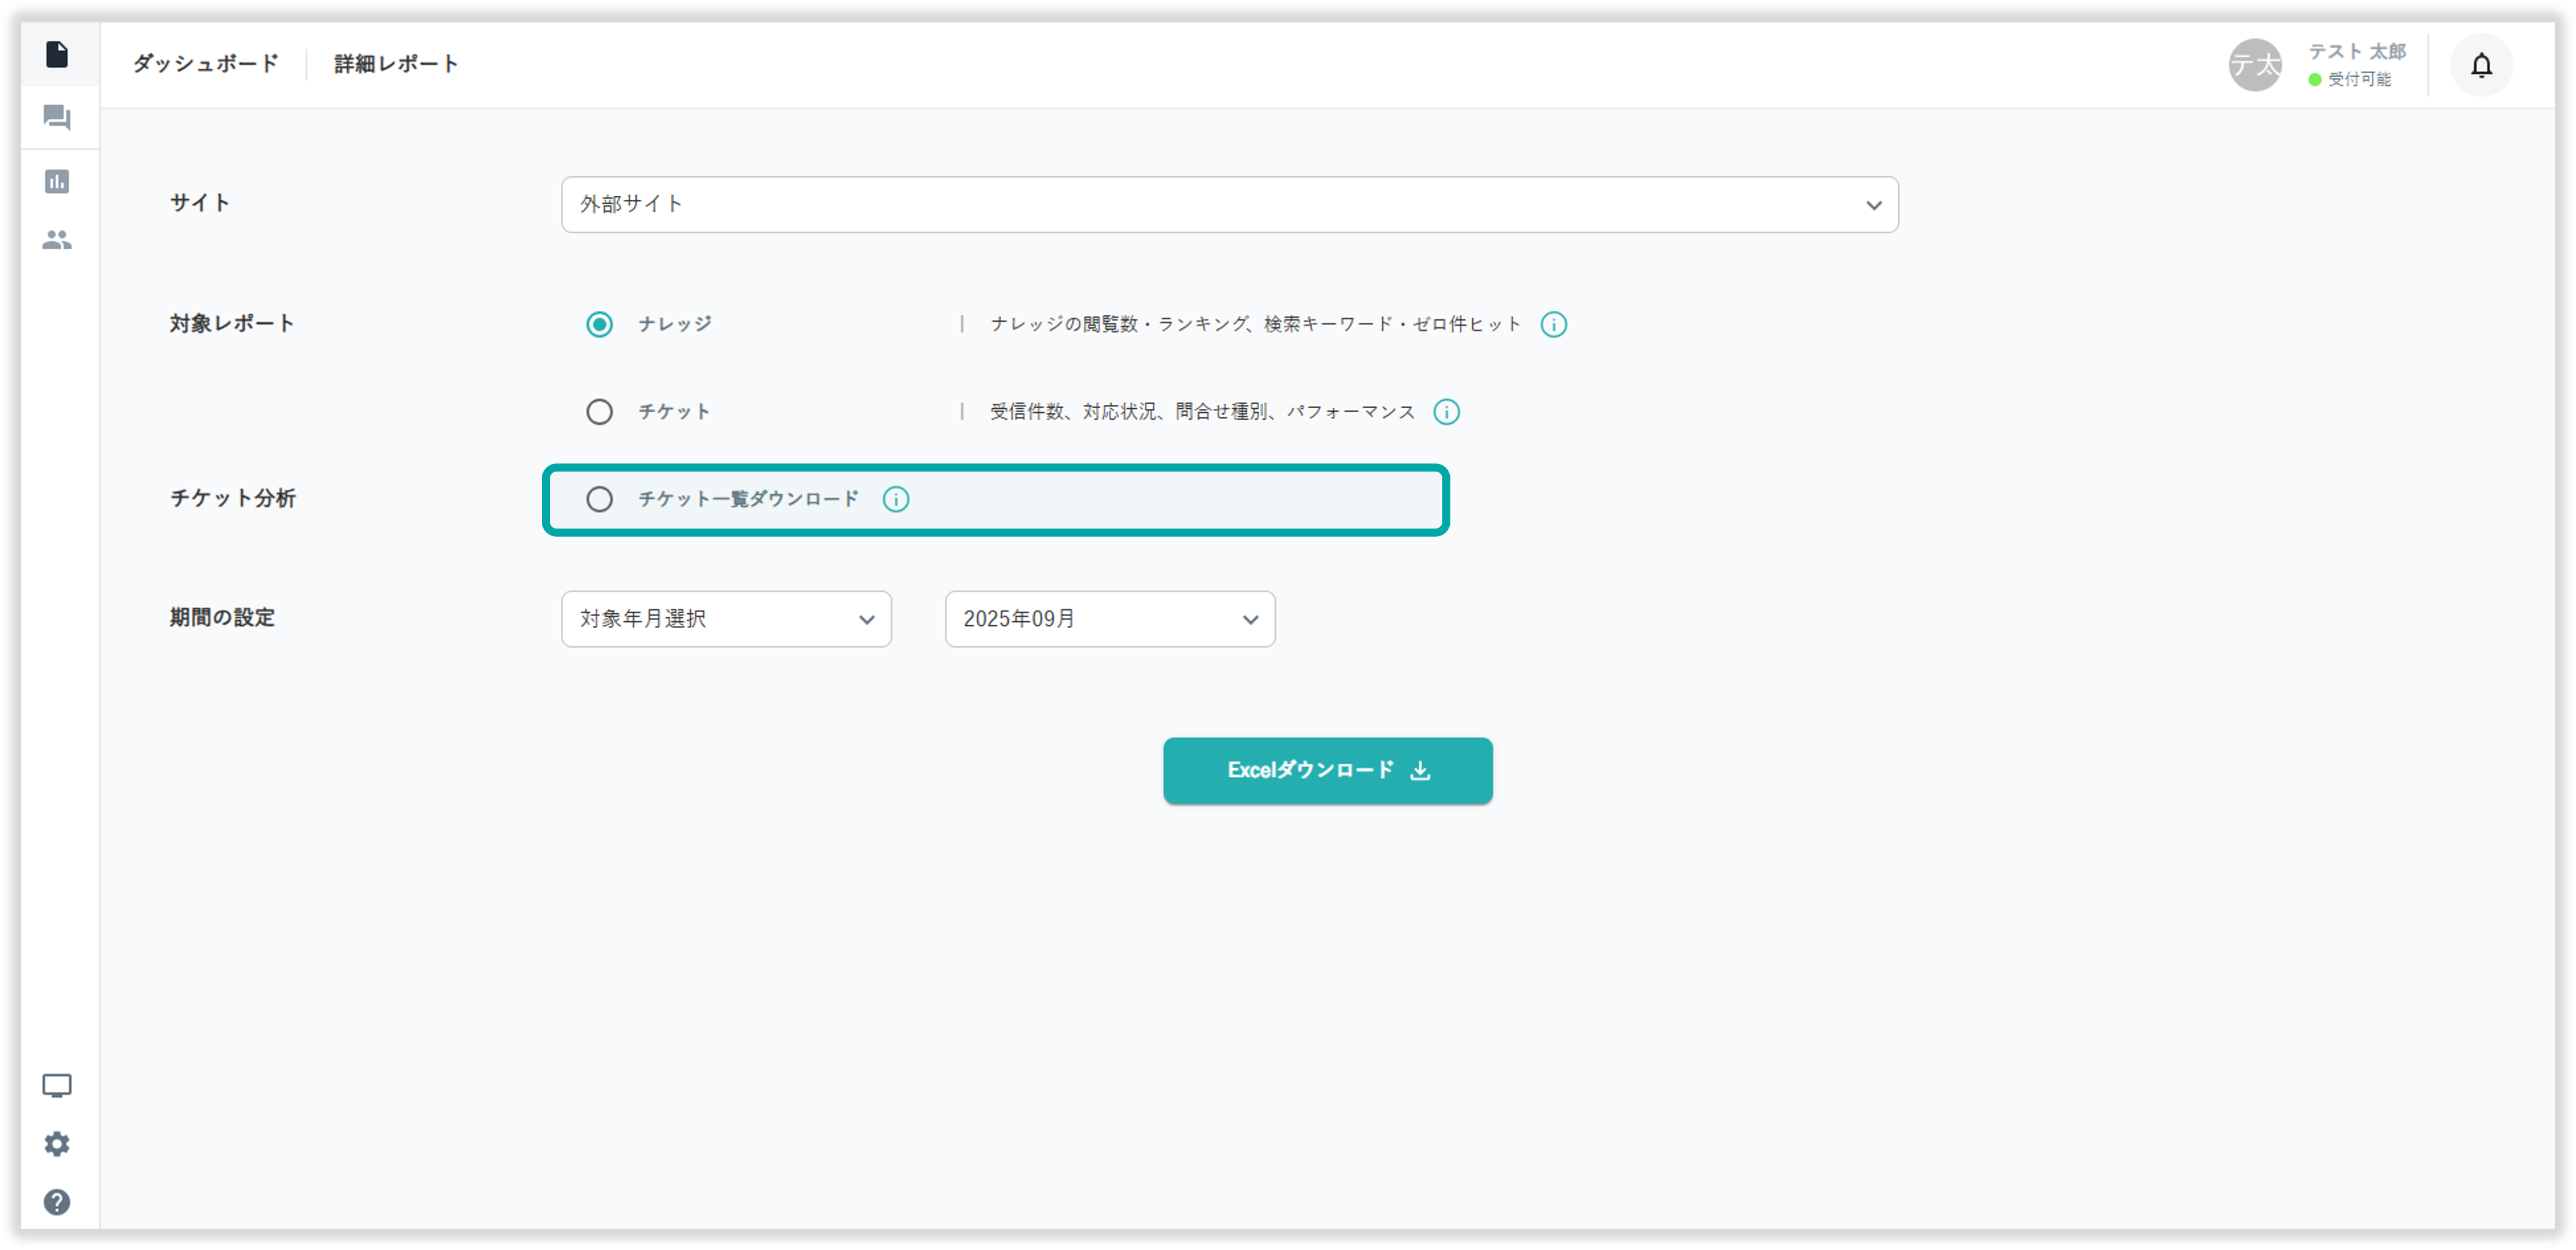Click the テスト 太郎 user avatar
Screen dimensions: 2576x1250
(x=2254, y=66)
